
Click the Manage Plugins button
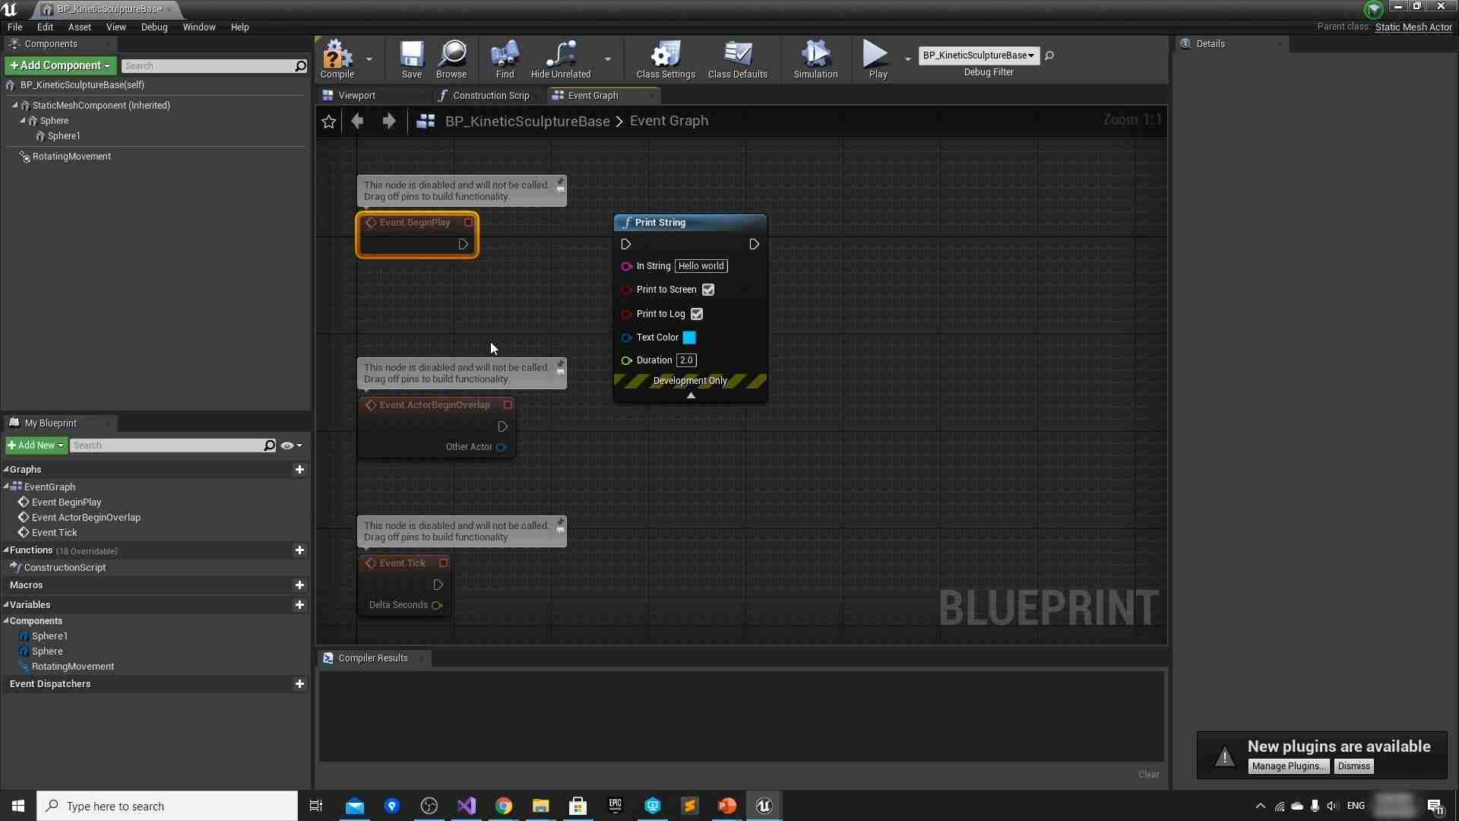[x=1288, y=766]
